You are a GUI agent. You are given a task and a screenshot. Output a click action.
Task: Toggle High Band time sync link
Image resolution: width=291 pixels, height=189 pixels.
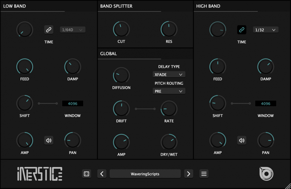click(242, 30)
